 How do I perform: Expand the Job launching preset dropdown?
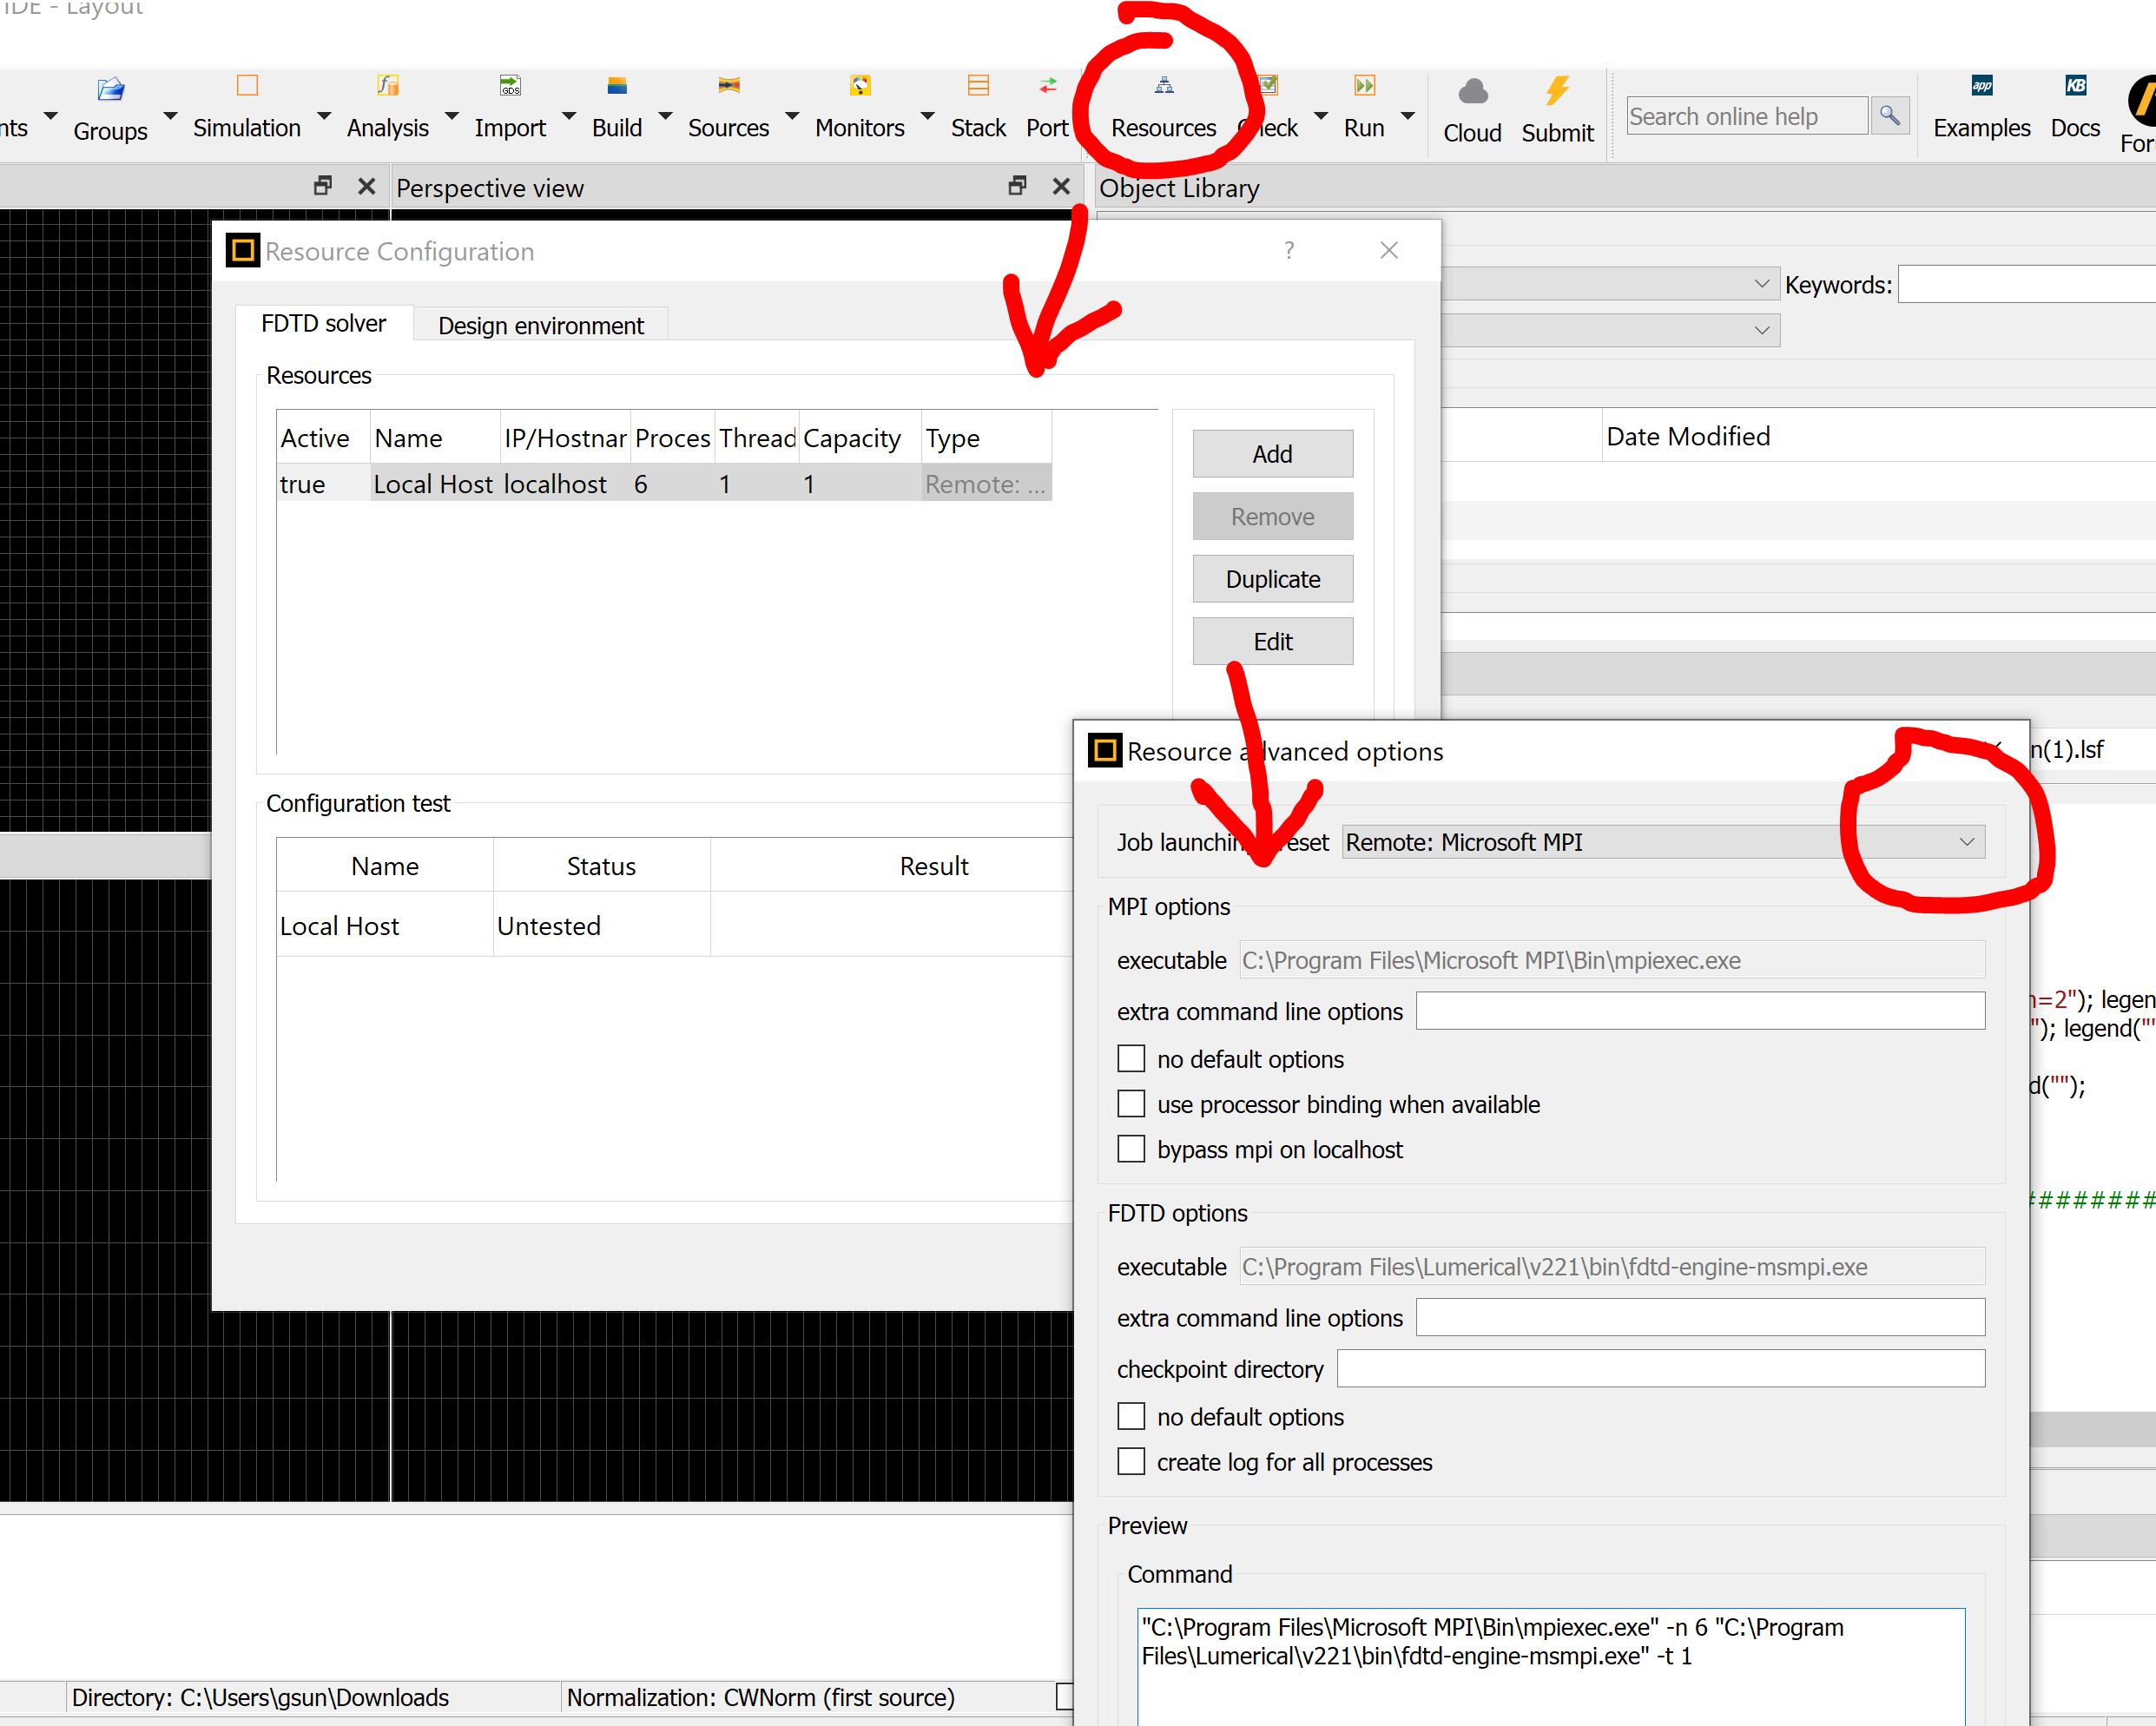(x=1965, y=842)
